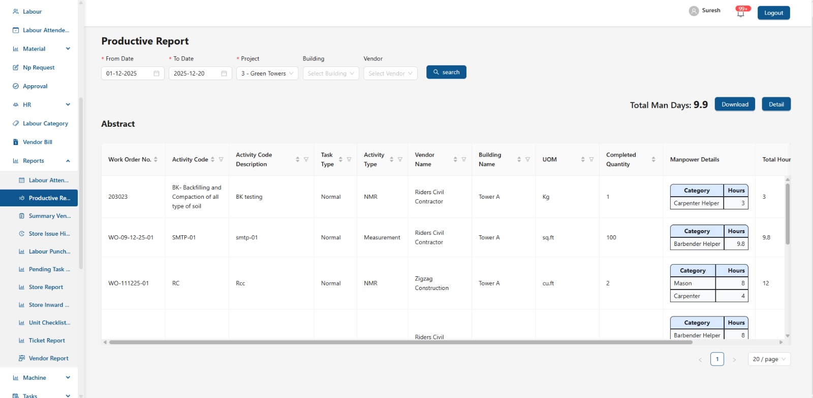Select work order 203023 cell

pos(133,197)
